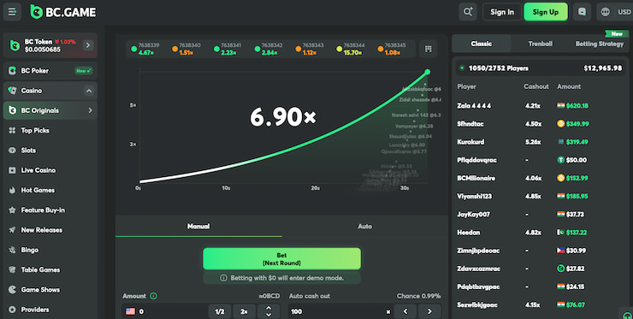Clear auto cash out with x icon
This screenshot has height=319, width=633.
(x=388, y=312)
